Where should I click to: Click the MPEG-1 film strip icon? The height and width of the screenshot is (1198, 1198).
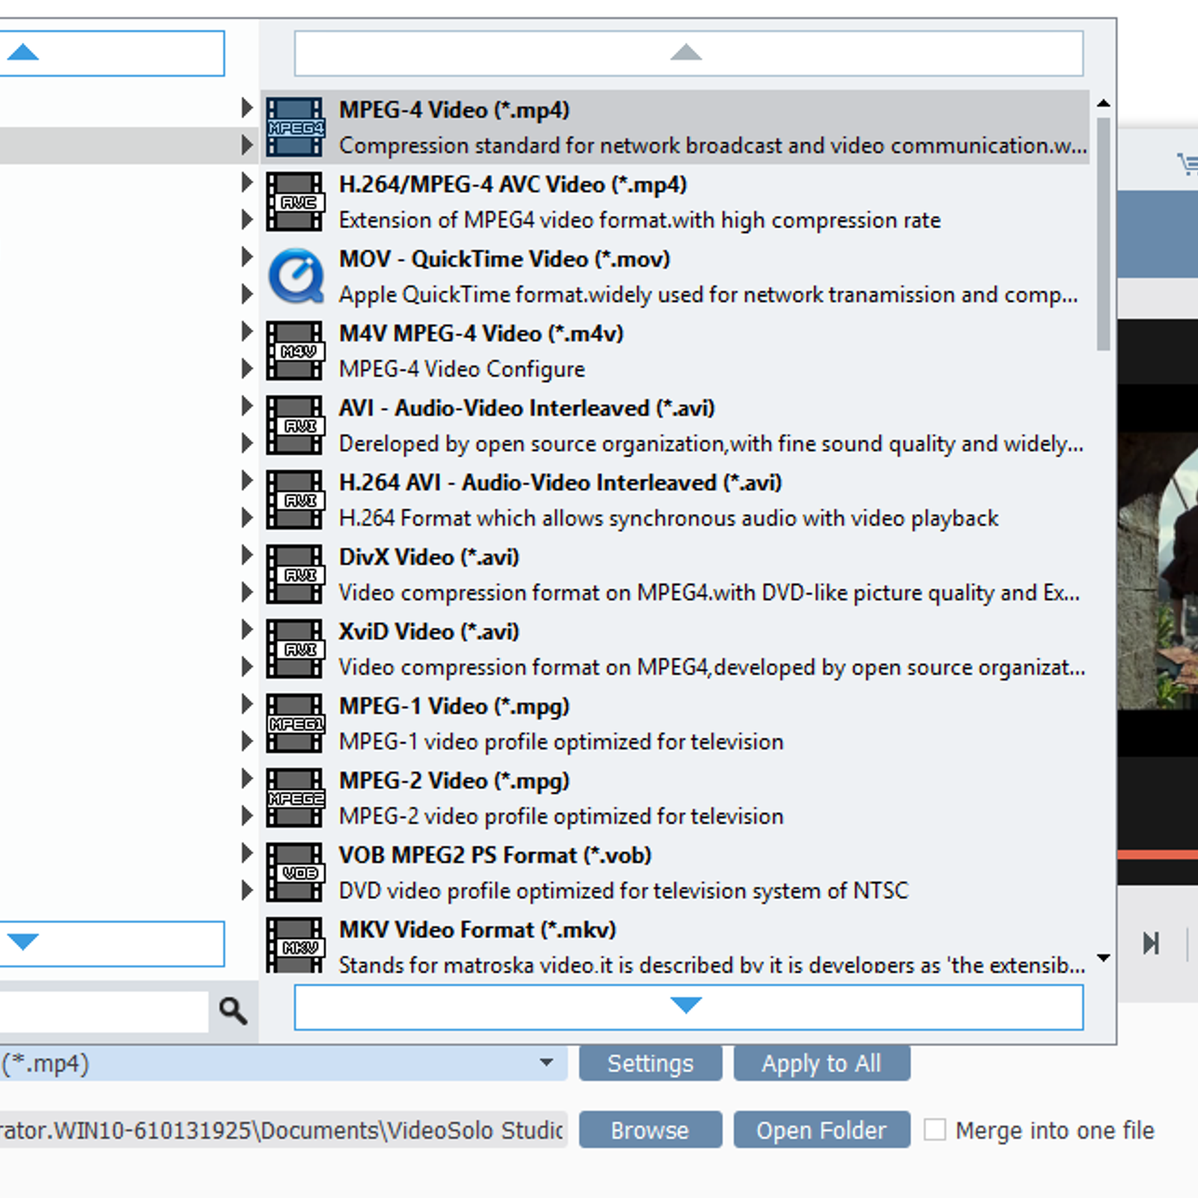(x=296, y=723)
